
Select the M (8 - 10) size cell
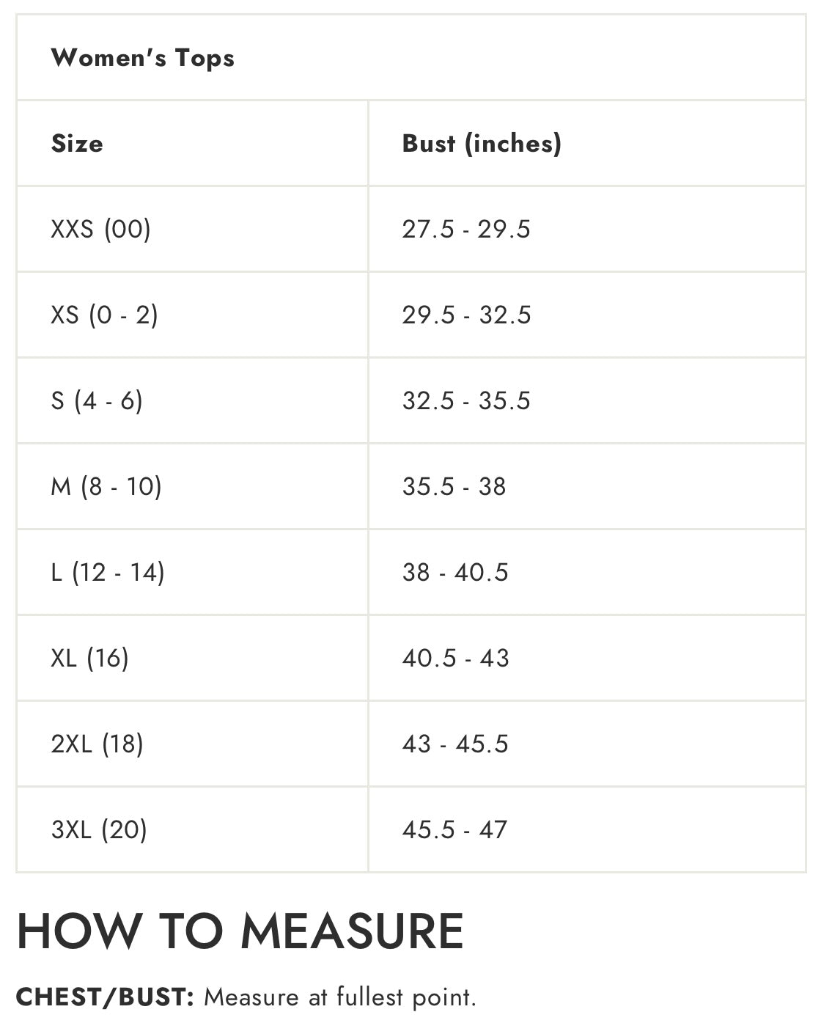pyautogui.click(x=106, y=487)
